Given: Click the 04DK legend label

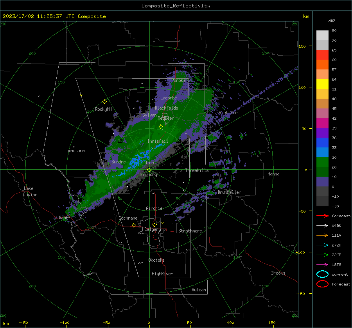Looking at the screenshot, I should click(336, 226).
